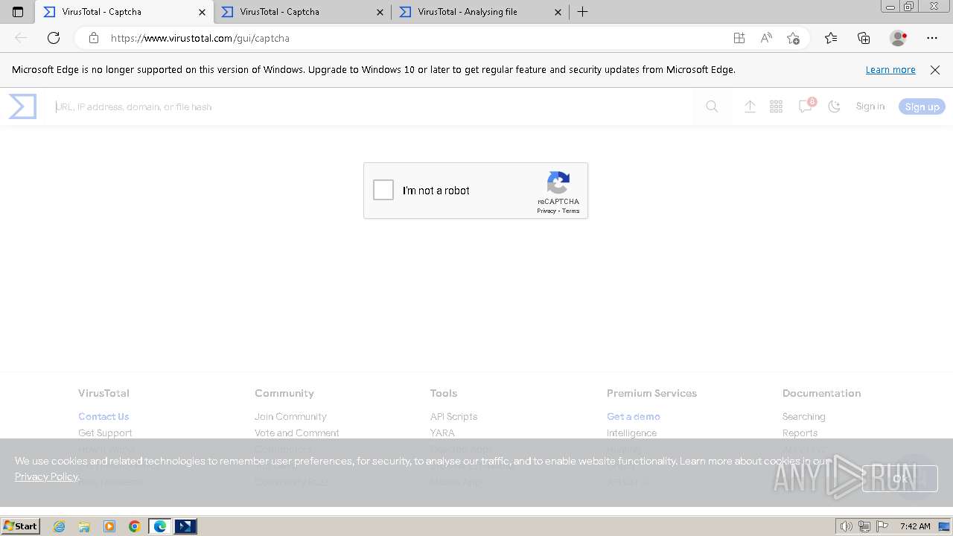Switch to the first VirusTotal - Captcha tab
953x536 pixels.
tap(124, 12)
